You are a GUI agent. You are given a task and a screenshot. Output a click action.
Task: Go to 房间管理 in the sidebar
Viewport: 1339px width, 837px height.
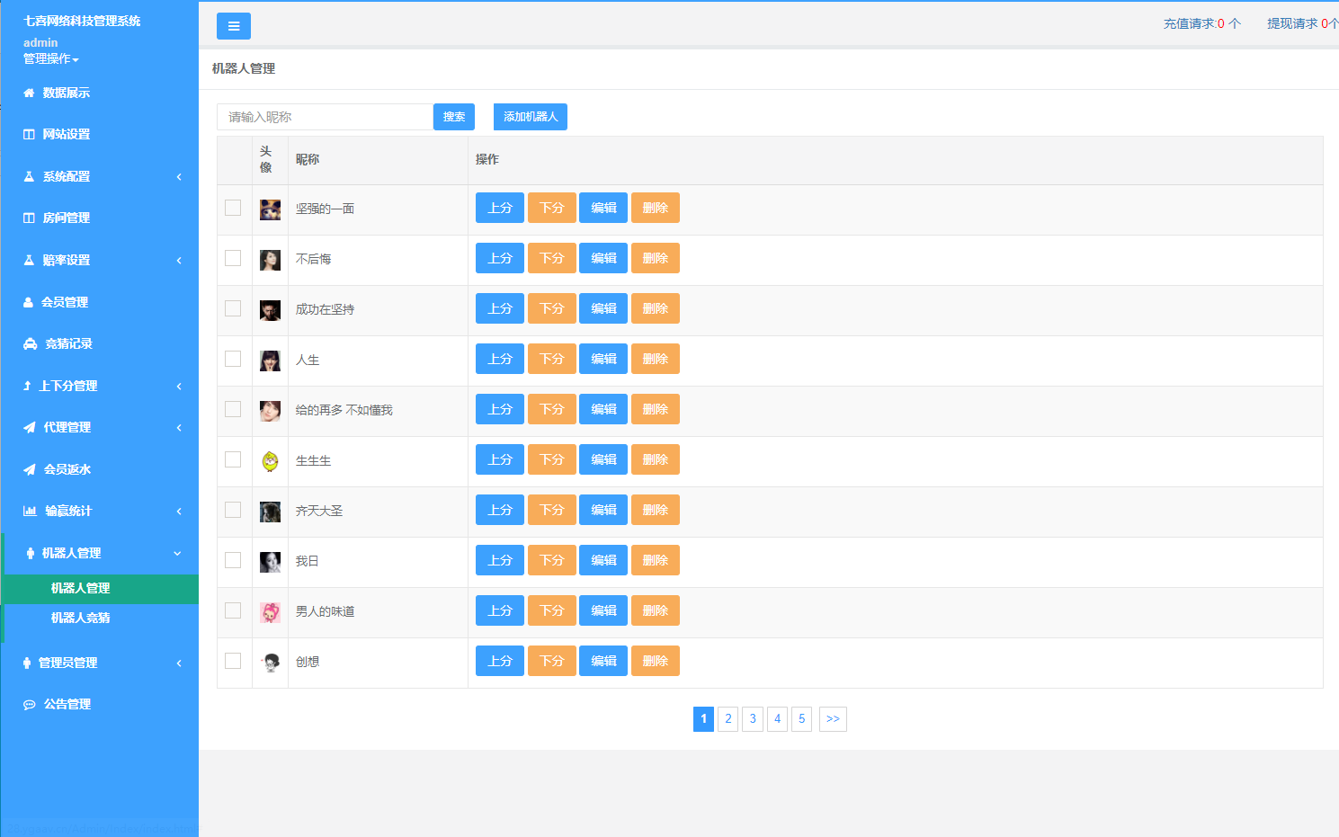(x=66, y=218)
